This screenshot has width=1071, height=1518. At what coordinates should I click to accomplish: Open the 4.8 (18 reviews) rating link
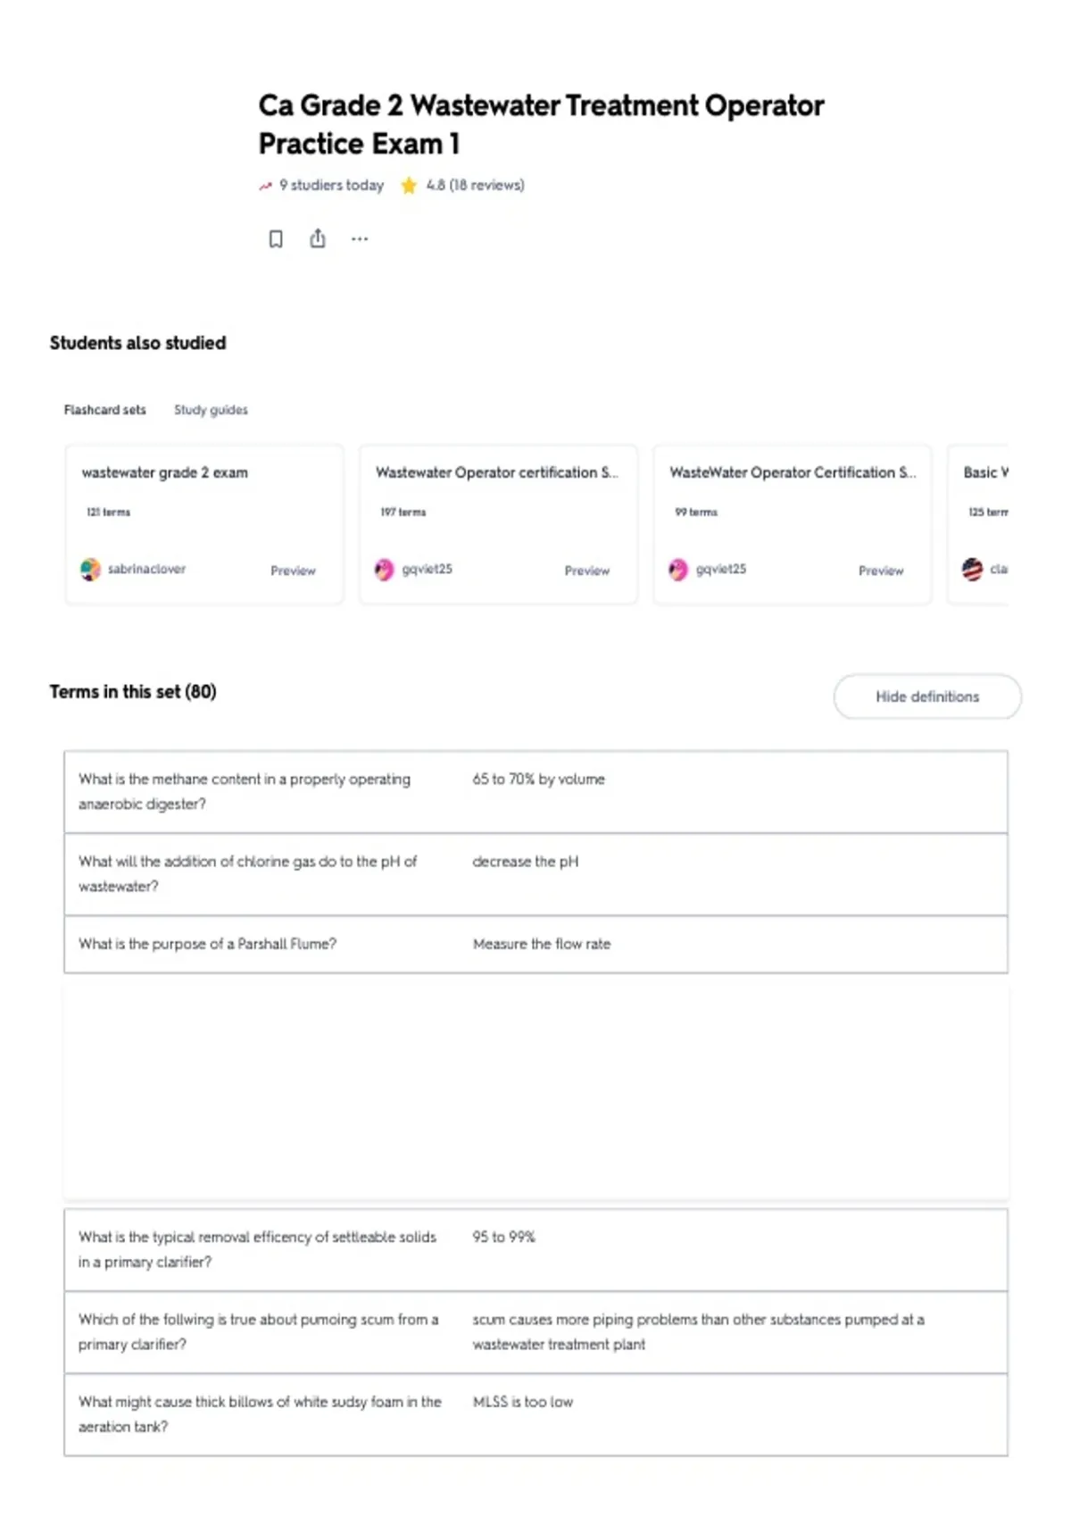coord(475,185)
